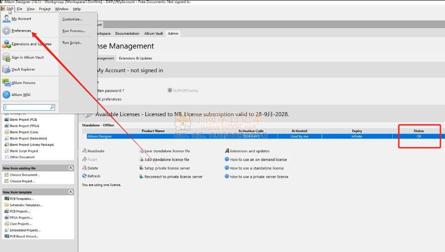Select the Altium Vault tab
Screen dimensions: 445x252
(x=153, y=33)
